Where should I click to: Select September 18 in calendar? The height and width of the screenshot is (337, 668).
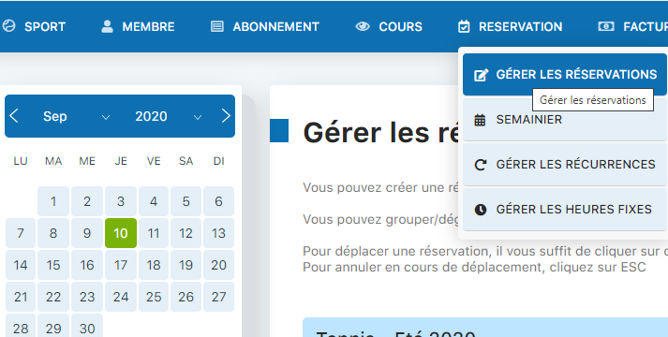[154, 265]
